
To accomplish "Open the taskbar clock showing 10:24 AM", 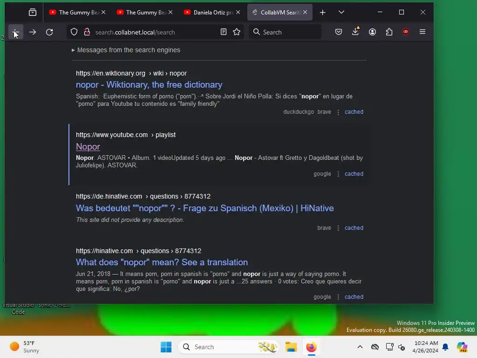I will coord(426,347).
